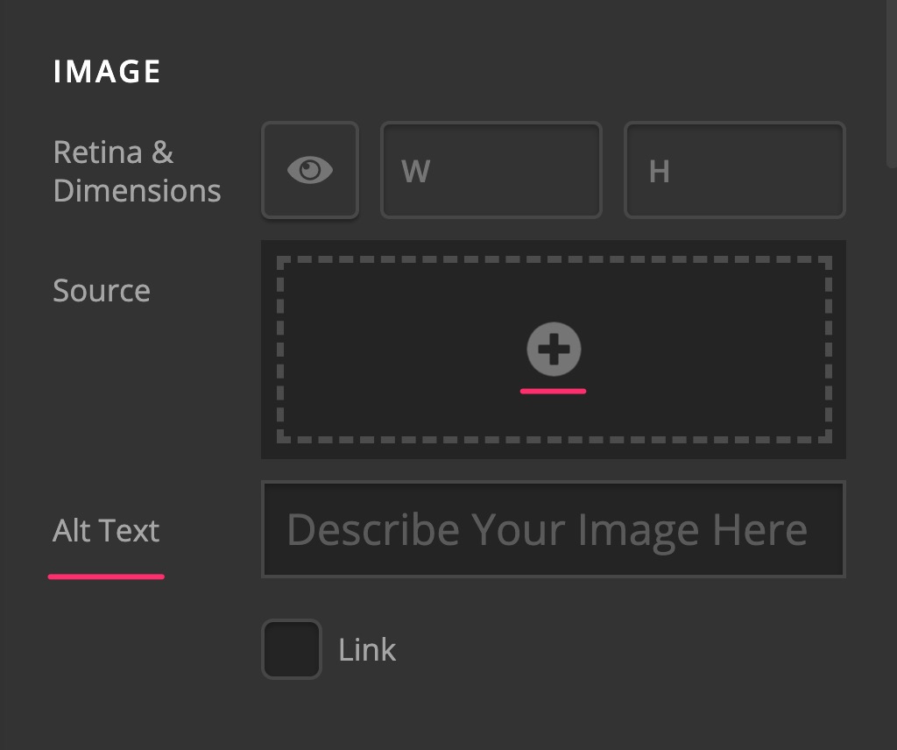897x750 pixels.
Task: Click the plus icon to add image source
Action: 554,349
